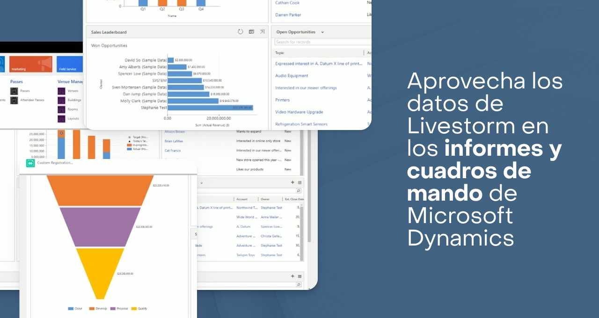Sort by the Est. Close Date column header

click(294, 199)
